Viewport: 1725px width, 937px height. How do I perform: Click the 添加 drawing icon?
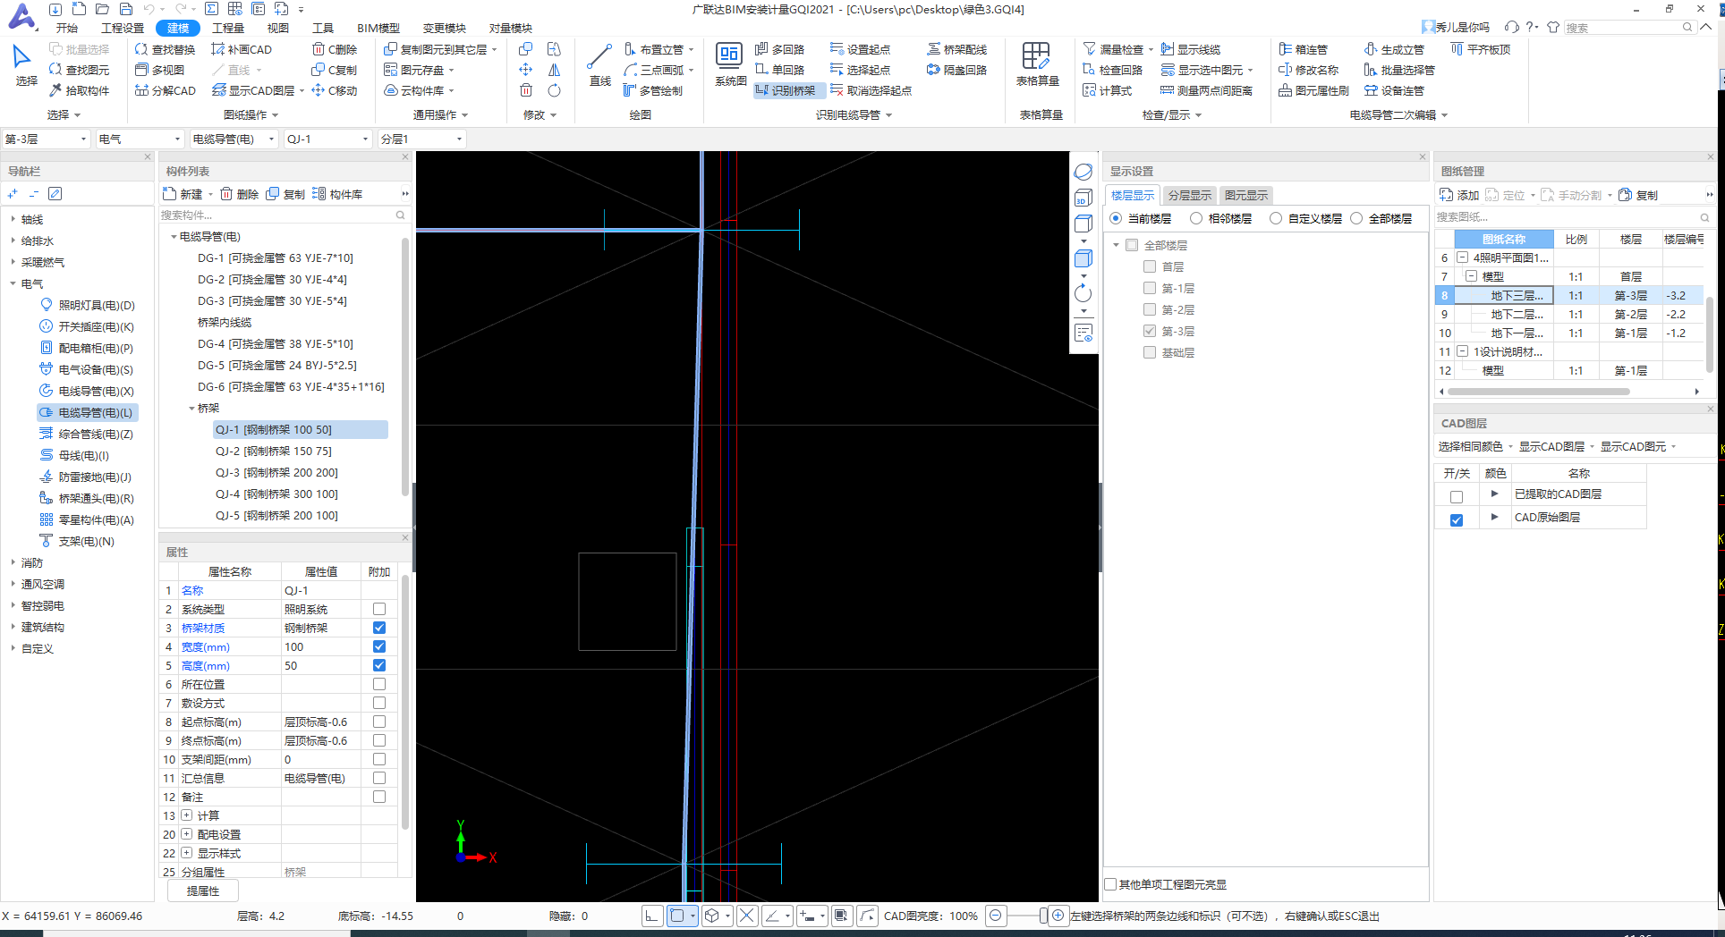pos(1459,195)
